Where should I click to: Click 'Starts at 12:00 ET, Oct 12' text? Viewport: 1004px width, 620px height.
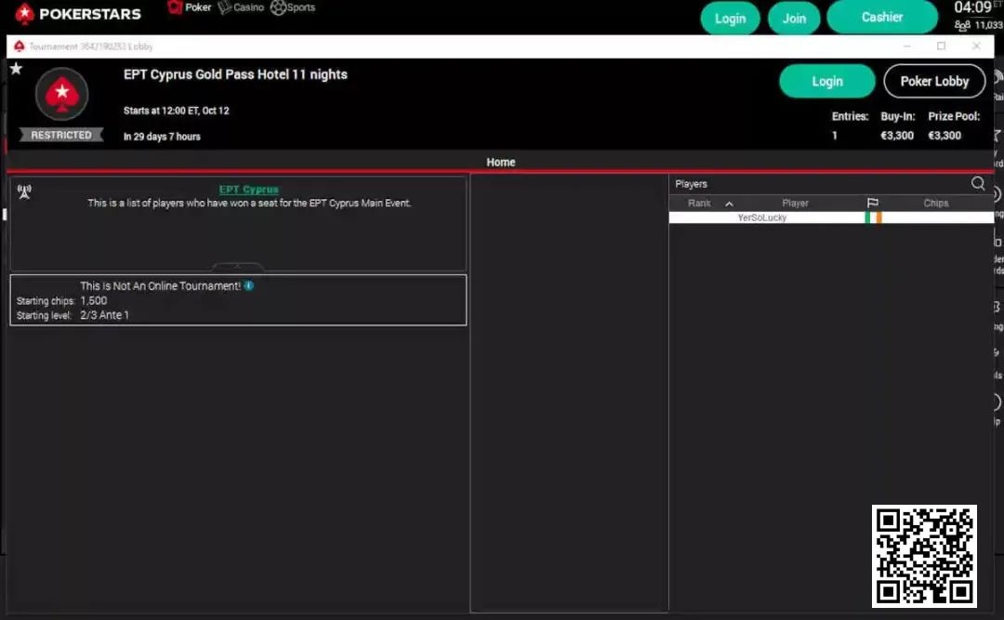point(176,111)
